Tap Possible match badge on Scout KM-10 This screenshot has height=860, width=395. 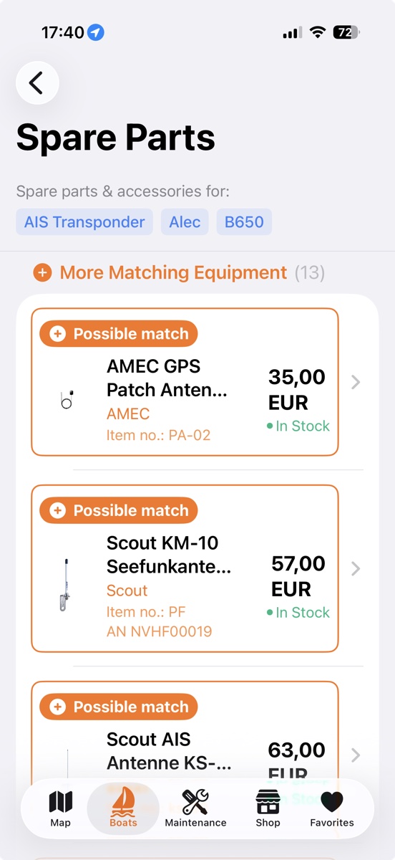[119, 511]
